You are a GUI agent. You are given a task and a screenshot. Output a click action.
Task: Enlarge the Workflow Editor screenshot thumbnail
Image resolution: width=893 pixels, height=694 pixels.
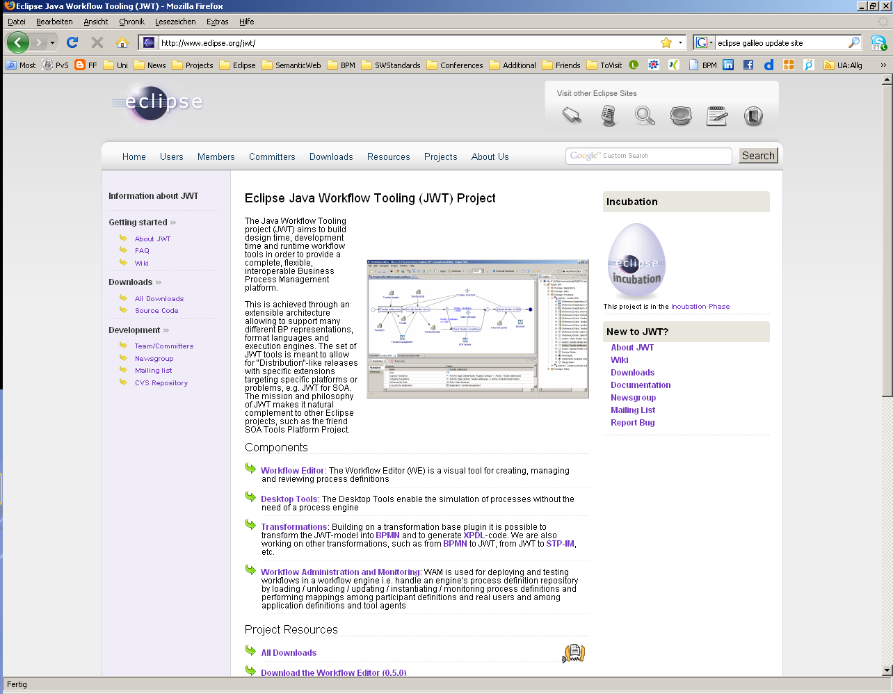coord(478,329)
